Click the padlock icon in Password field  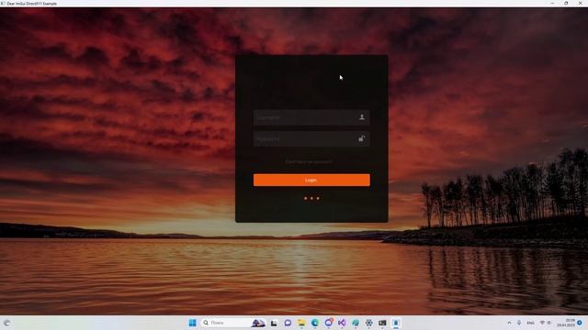click(361, 138)
